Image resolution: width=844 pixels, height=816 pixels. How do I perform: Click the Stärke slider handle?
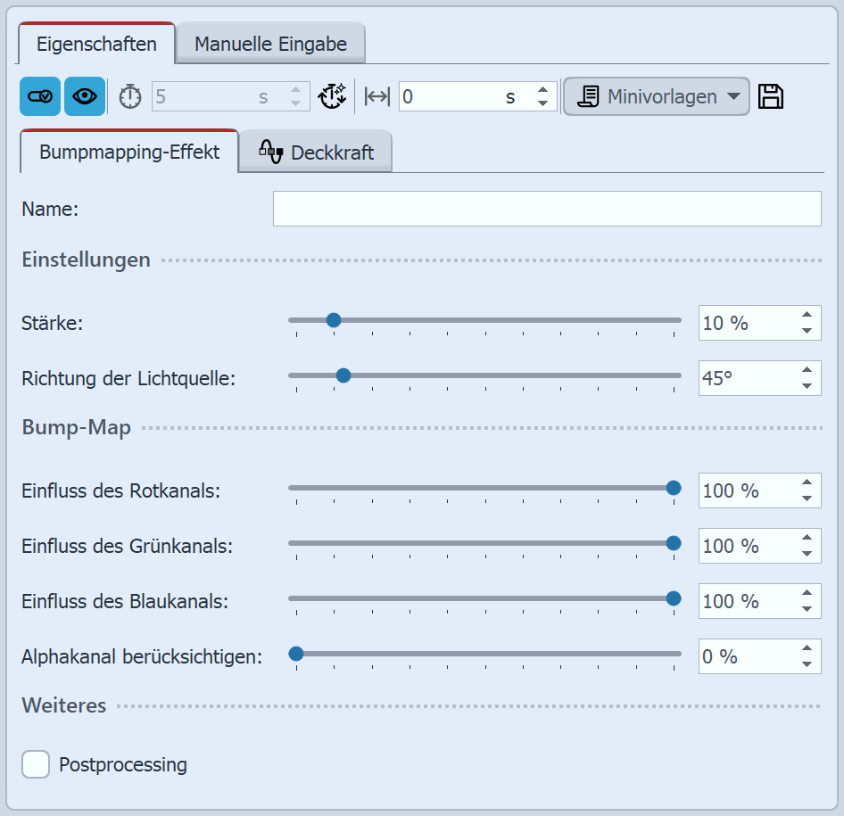(333, 320)
